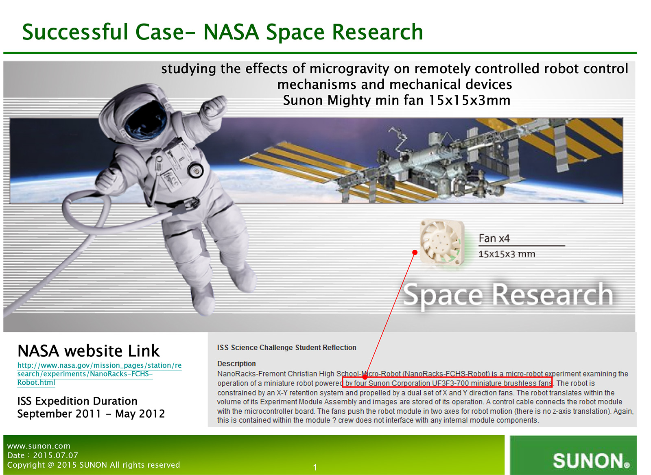651x475 pixels.
Task: Click the 'NASA website Link' heading
Action: tap(89, 351)
